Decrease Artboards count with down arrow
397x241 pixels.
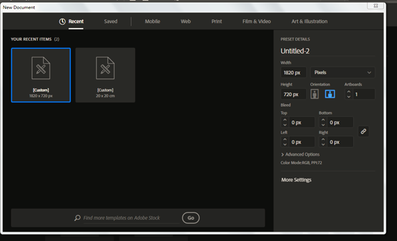(x=349, y=97)
